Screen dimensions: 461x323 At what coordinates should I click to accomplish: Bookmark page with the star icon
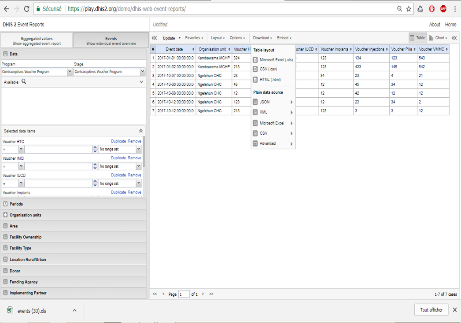click(409, 9)
